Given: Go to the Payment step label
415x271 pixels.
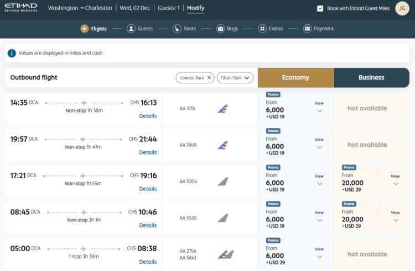Looking at the screenshot, I should tap(324, 29).
